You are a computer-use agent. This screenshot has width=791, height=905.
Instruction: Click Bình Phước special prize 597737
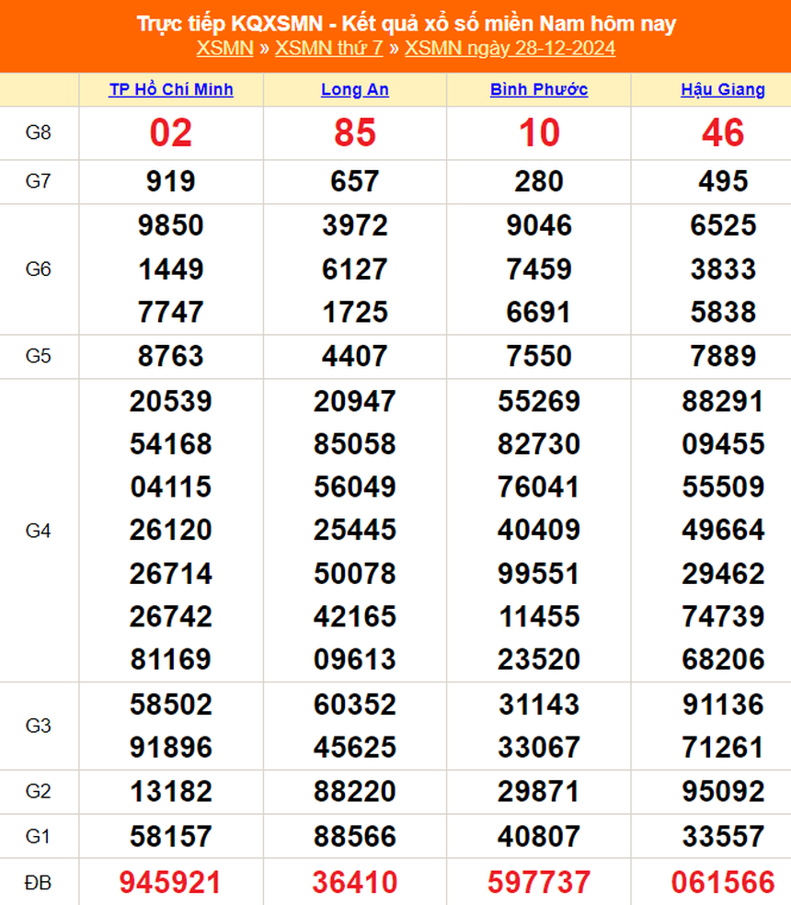(539, 883)
